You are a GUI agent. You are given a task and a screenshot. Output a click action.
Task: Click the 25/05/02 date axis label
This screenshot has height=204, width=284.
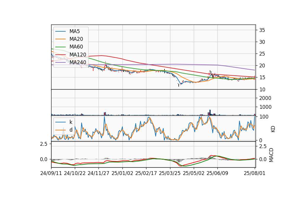[x=193, y=173]
